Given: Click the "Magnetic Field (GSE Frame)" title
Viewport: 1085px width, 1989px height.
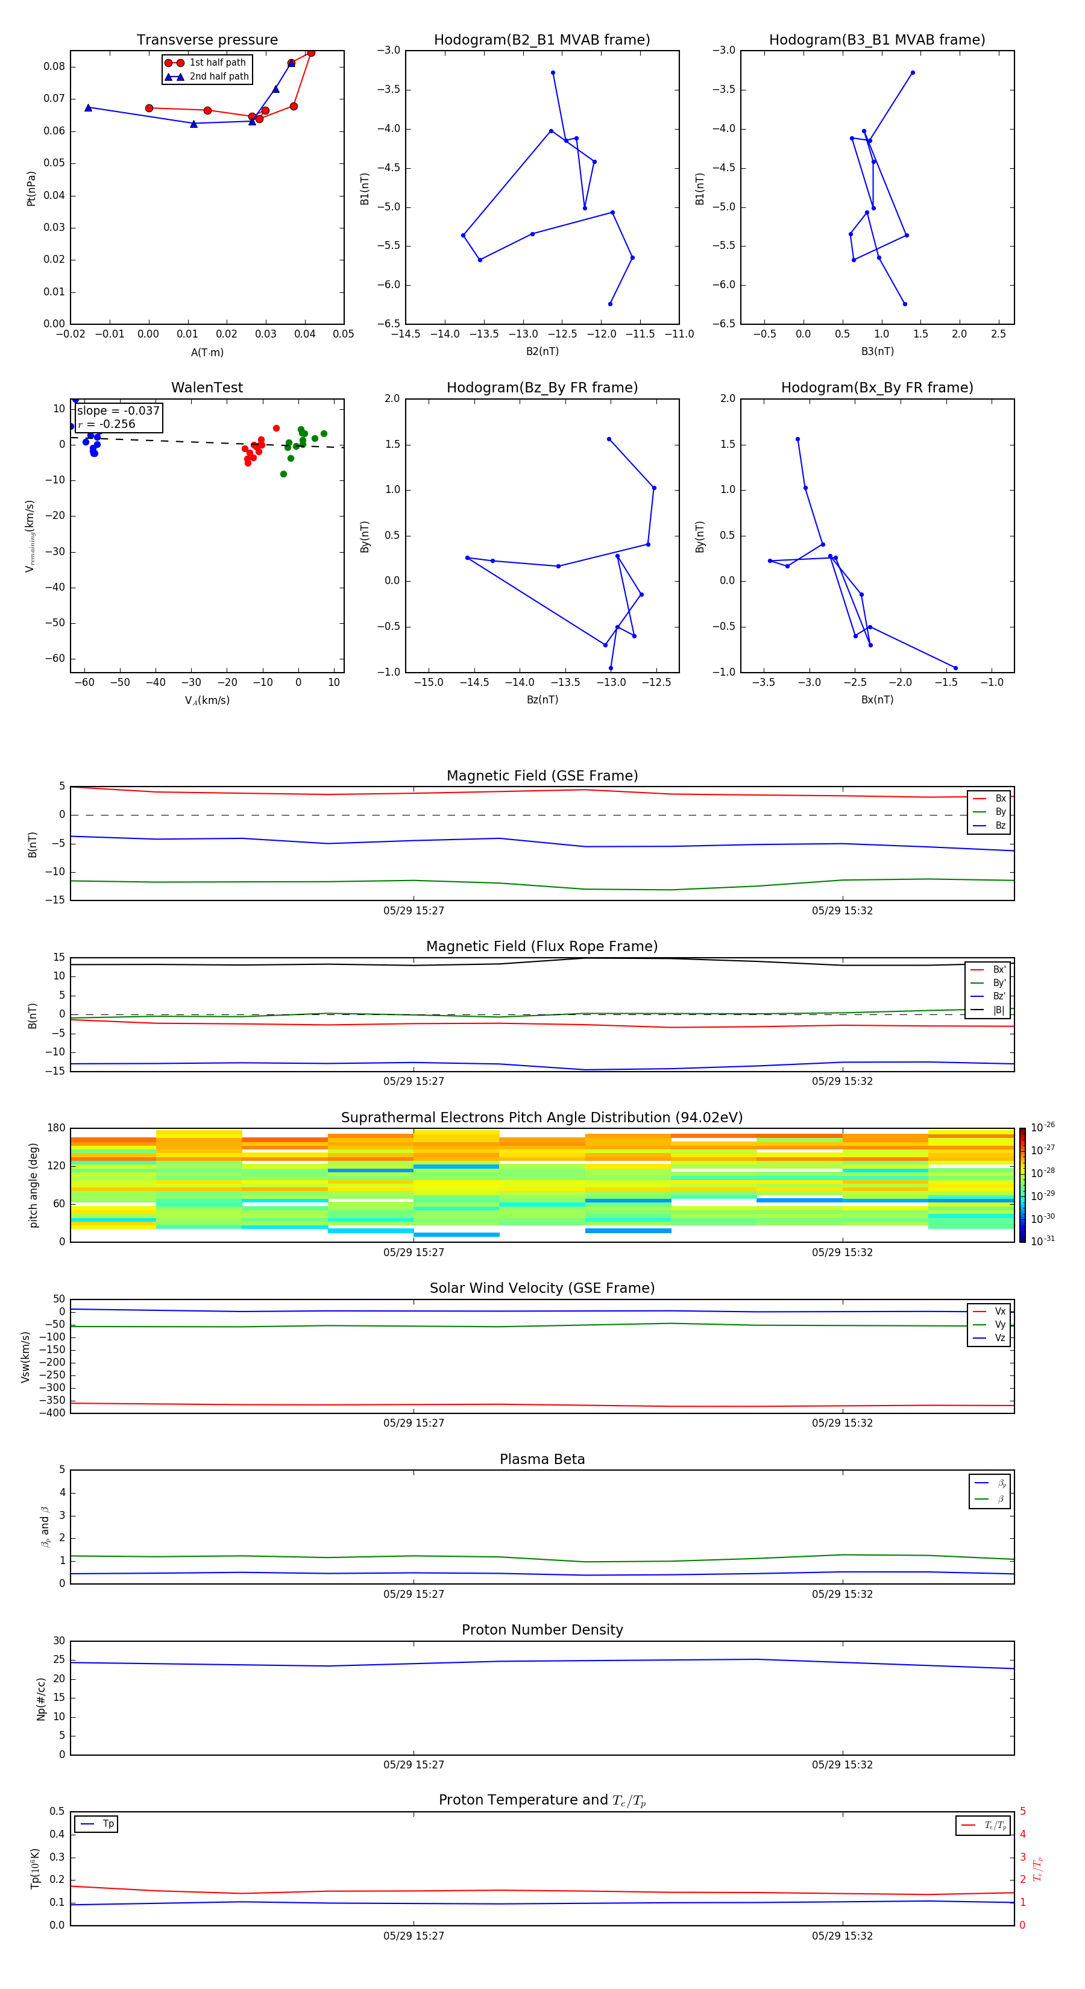Looking at the screenshot, I should click(542, 776).
